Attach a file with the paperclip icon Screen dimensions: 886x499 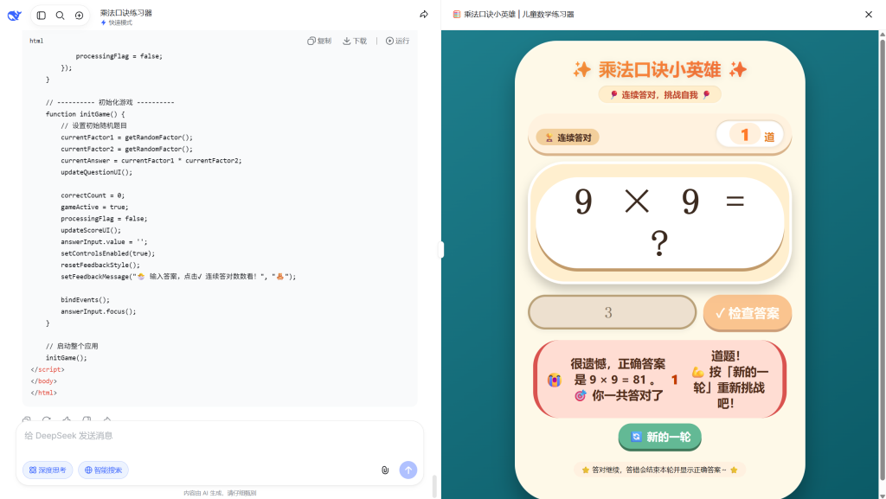(x=385, y=470)
